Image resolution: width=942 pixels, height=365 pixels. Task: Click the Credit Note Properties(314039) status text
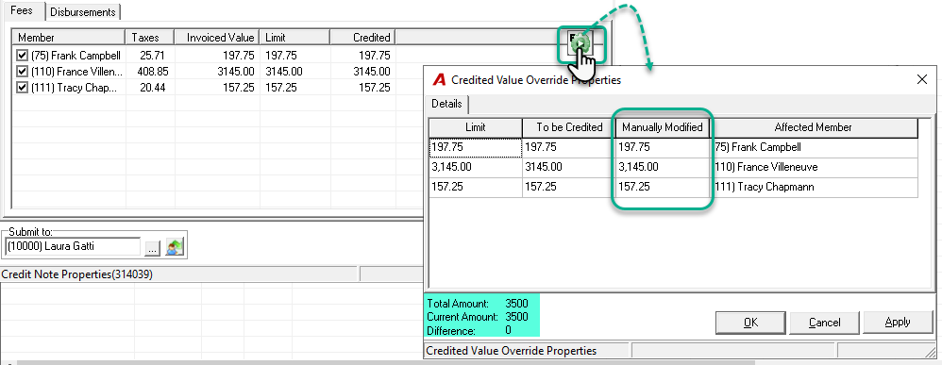(76, 275)
